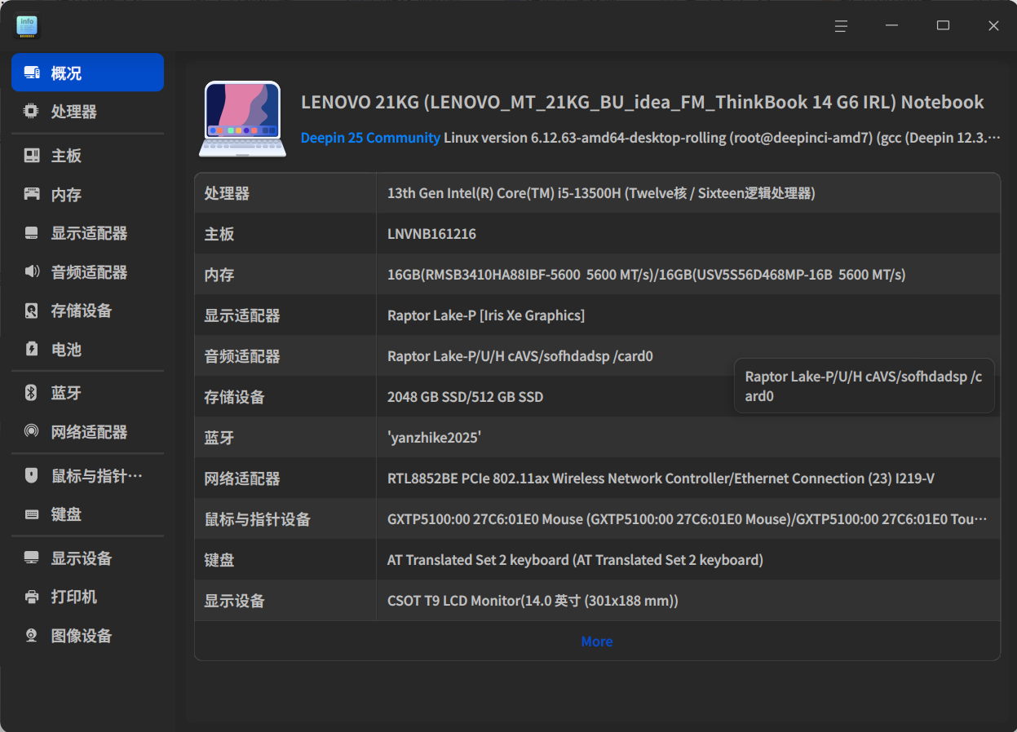Select the 16GB memory details value

(x=647, y=275)
